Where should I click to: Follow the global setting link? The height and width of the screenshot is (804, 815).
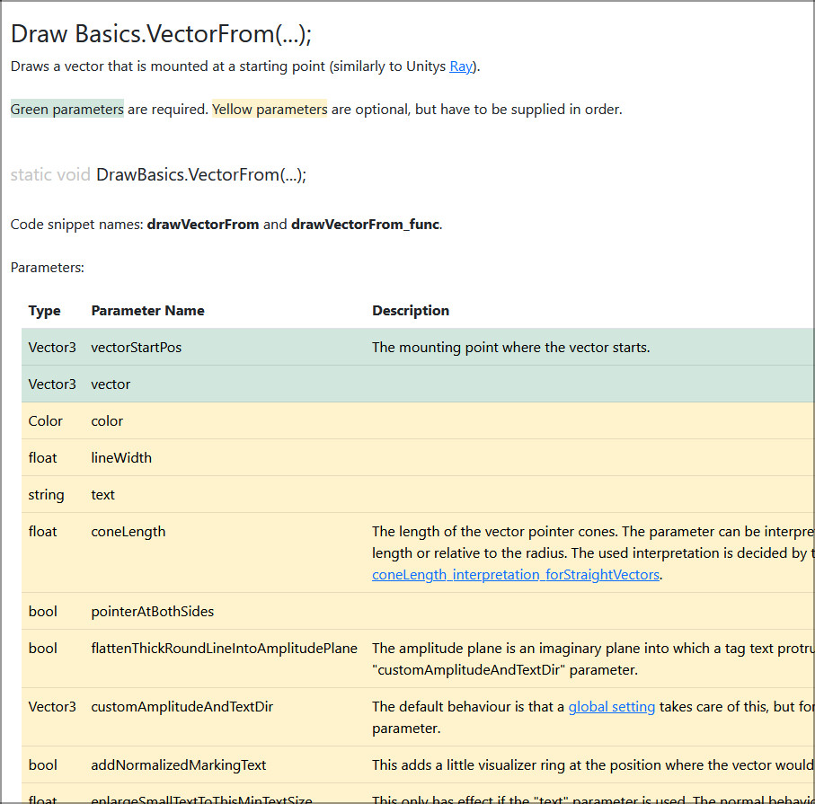pos(611,707)
